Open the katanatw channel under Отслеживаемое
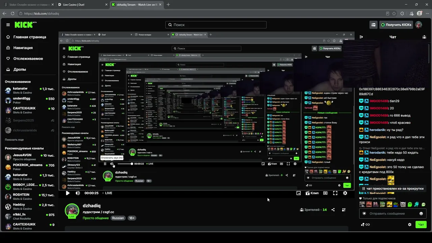This screenshot has width=432, height=243. point(30,90)
